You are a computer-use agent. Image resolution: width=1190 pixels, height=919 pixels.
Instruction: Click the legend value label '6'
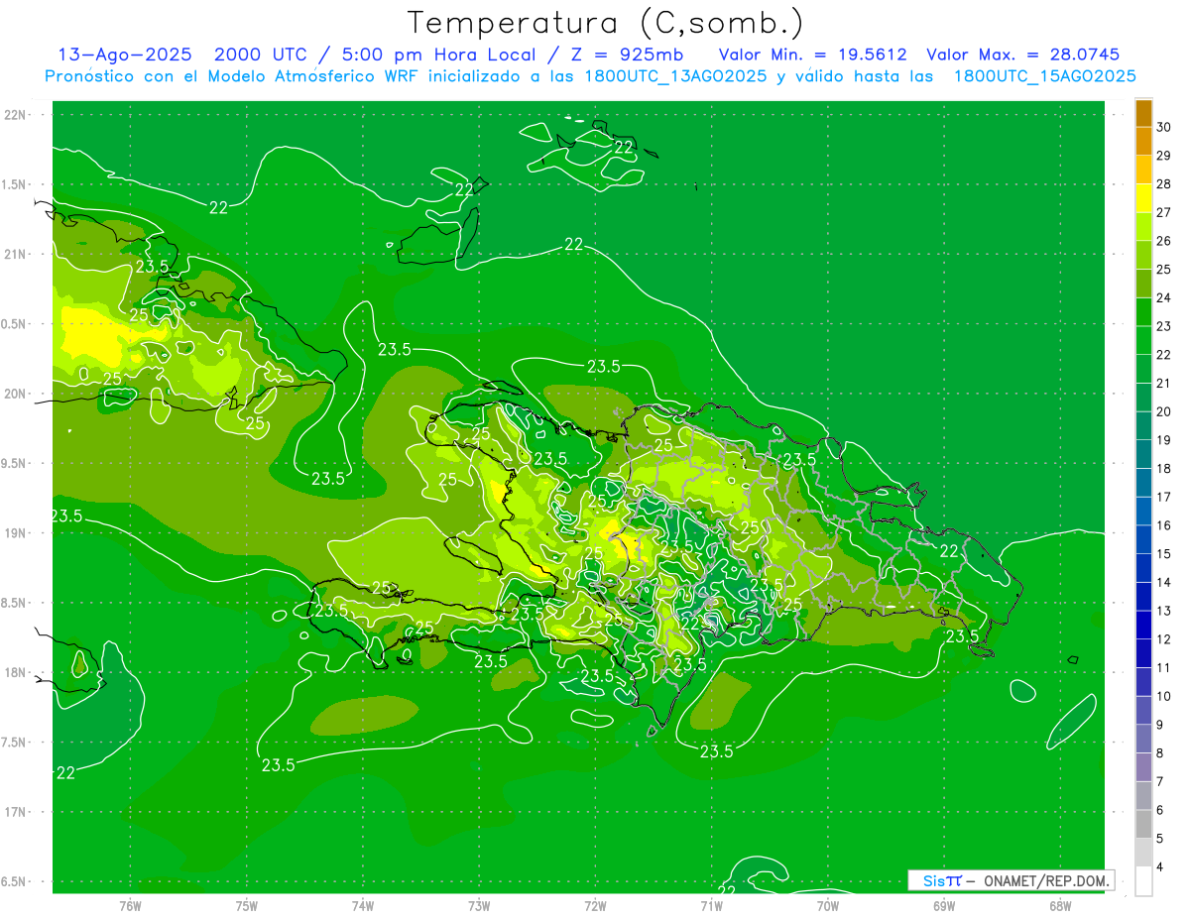coord(1160,810)
